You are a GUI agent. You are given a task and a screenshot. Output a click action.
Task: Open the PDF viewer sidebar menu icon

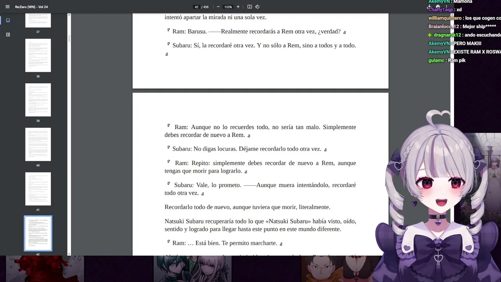(7, 7)
